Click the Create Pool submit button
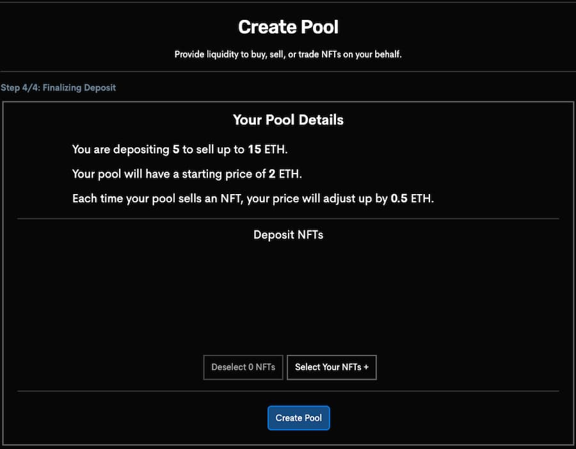576x449 pixels. pos(298,418)
